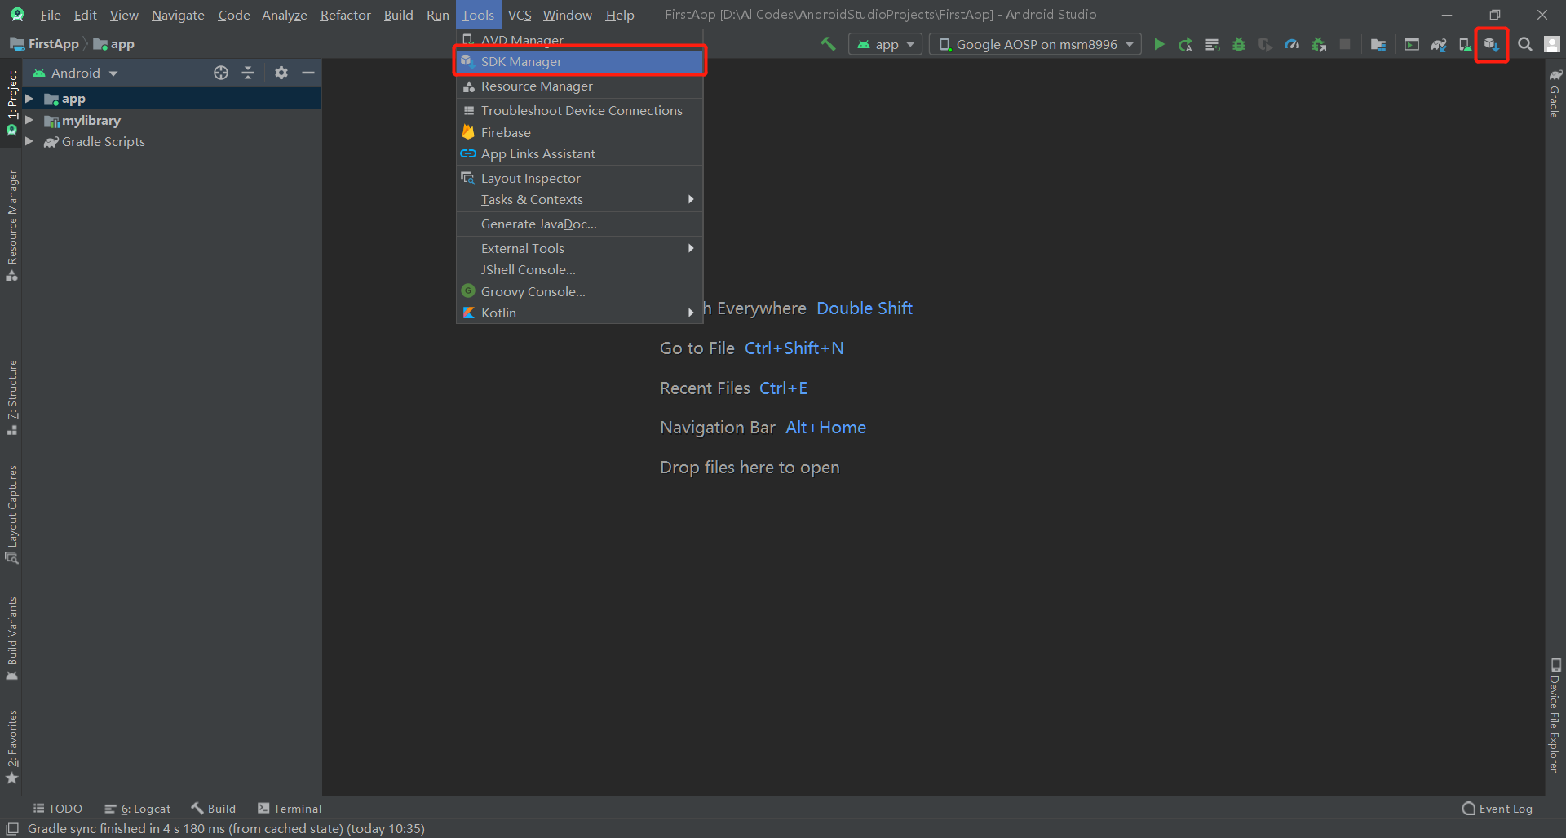Click Attach Debugger to Android Process icon
The width and height of the screenshot is (1566, 838).
point(1319,44)
